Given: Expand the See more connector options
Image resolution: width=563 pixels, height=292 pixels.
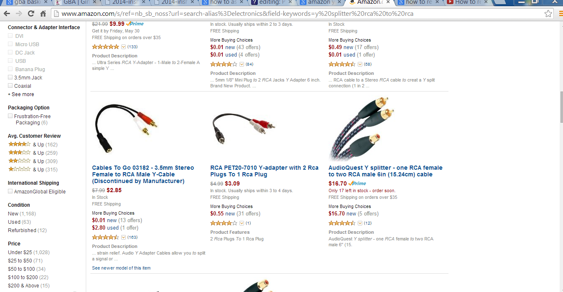Looking at the screenshot, I should point(21,94).
